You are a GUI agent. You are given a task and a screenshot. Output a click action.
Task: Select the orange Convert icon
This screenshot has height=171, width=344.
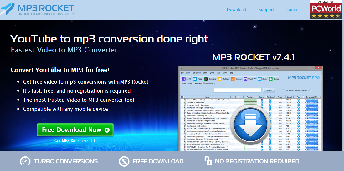point(233,79)
